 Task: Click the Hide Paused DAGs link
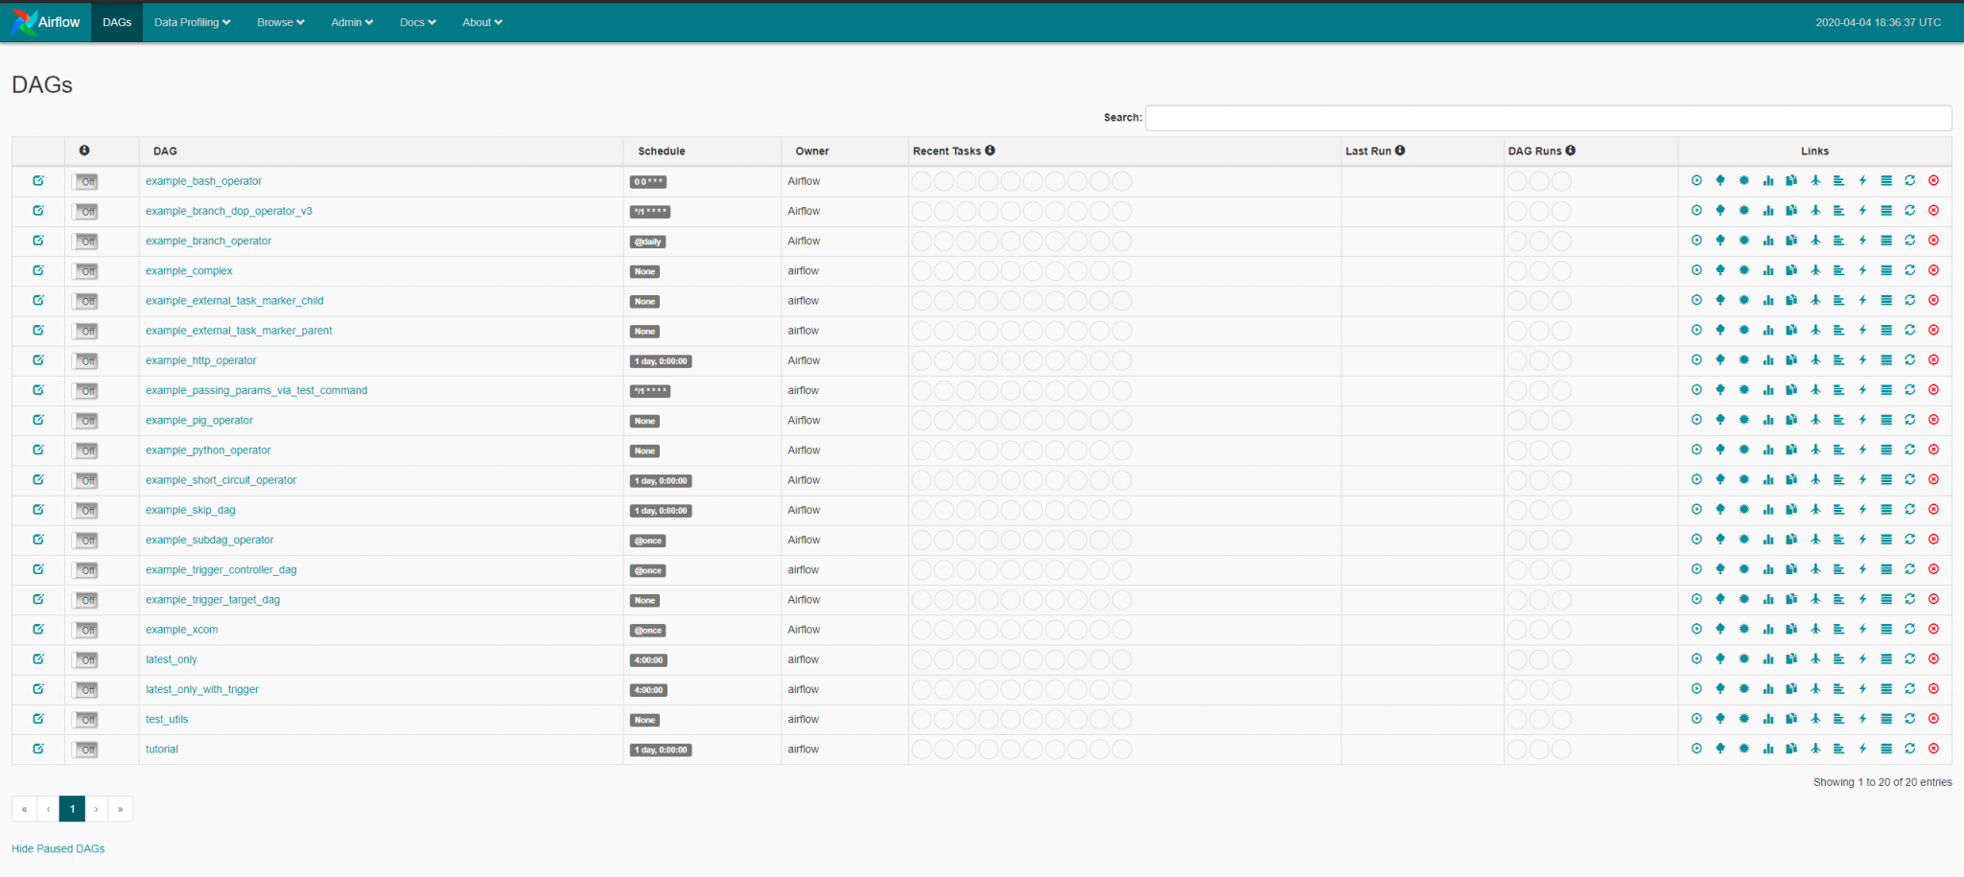click(58, 848)
